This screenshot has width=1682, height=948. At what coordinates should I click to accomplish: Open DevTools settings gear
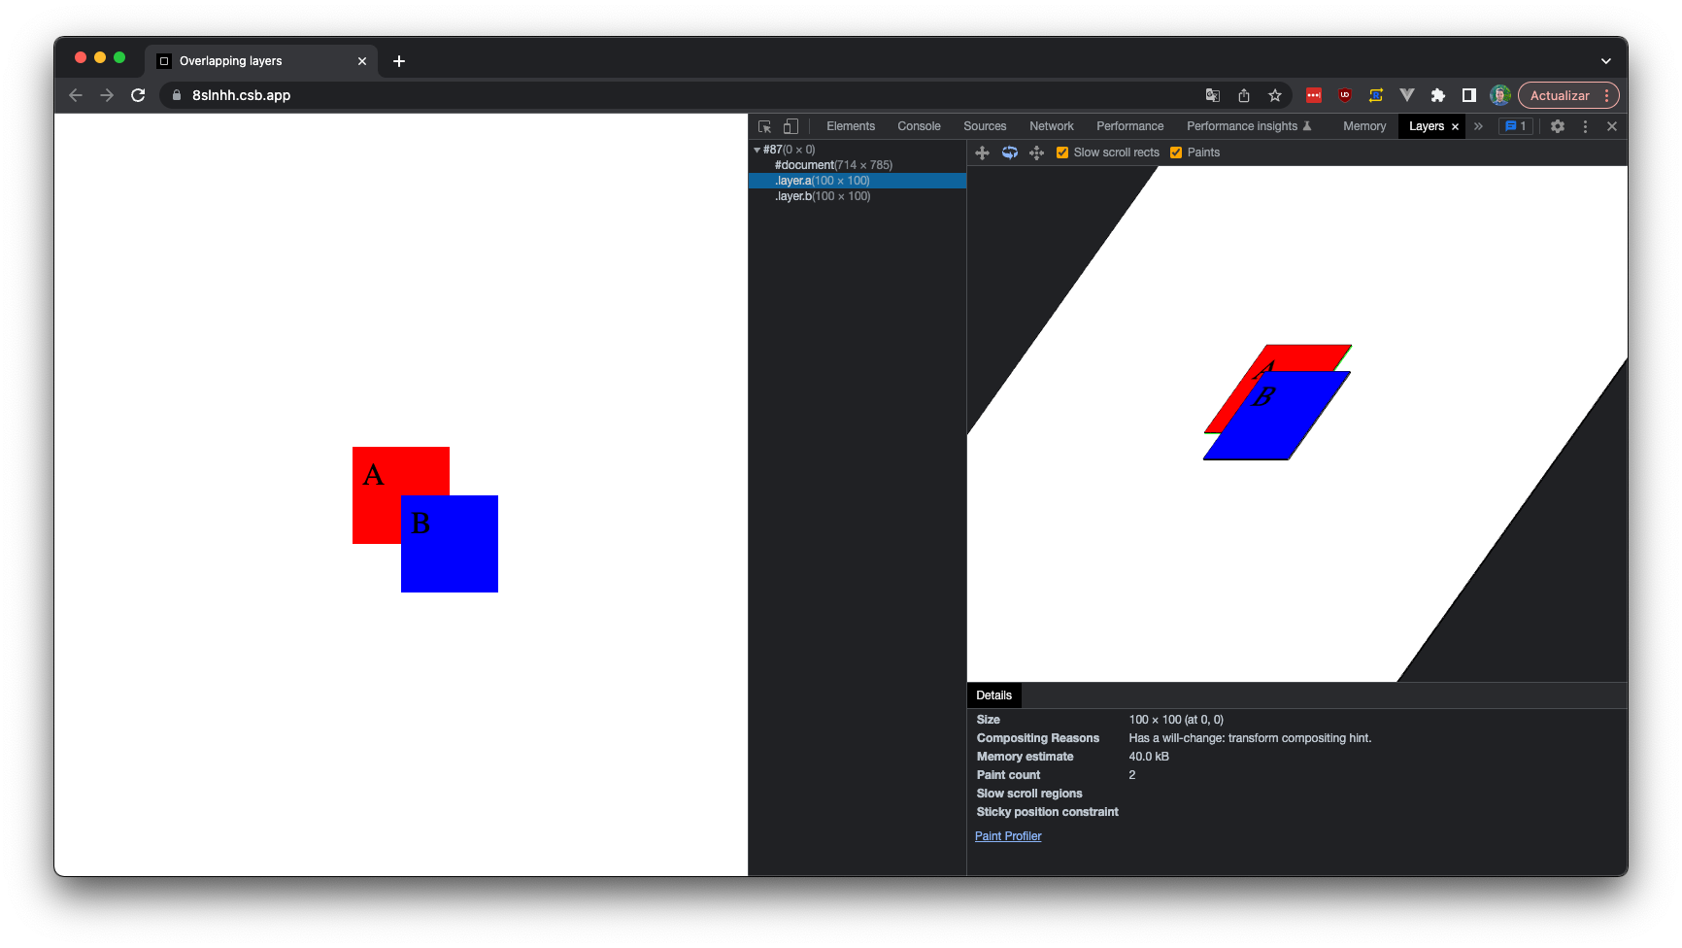click(x=1558, y=126)
